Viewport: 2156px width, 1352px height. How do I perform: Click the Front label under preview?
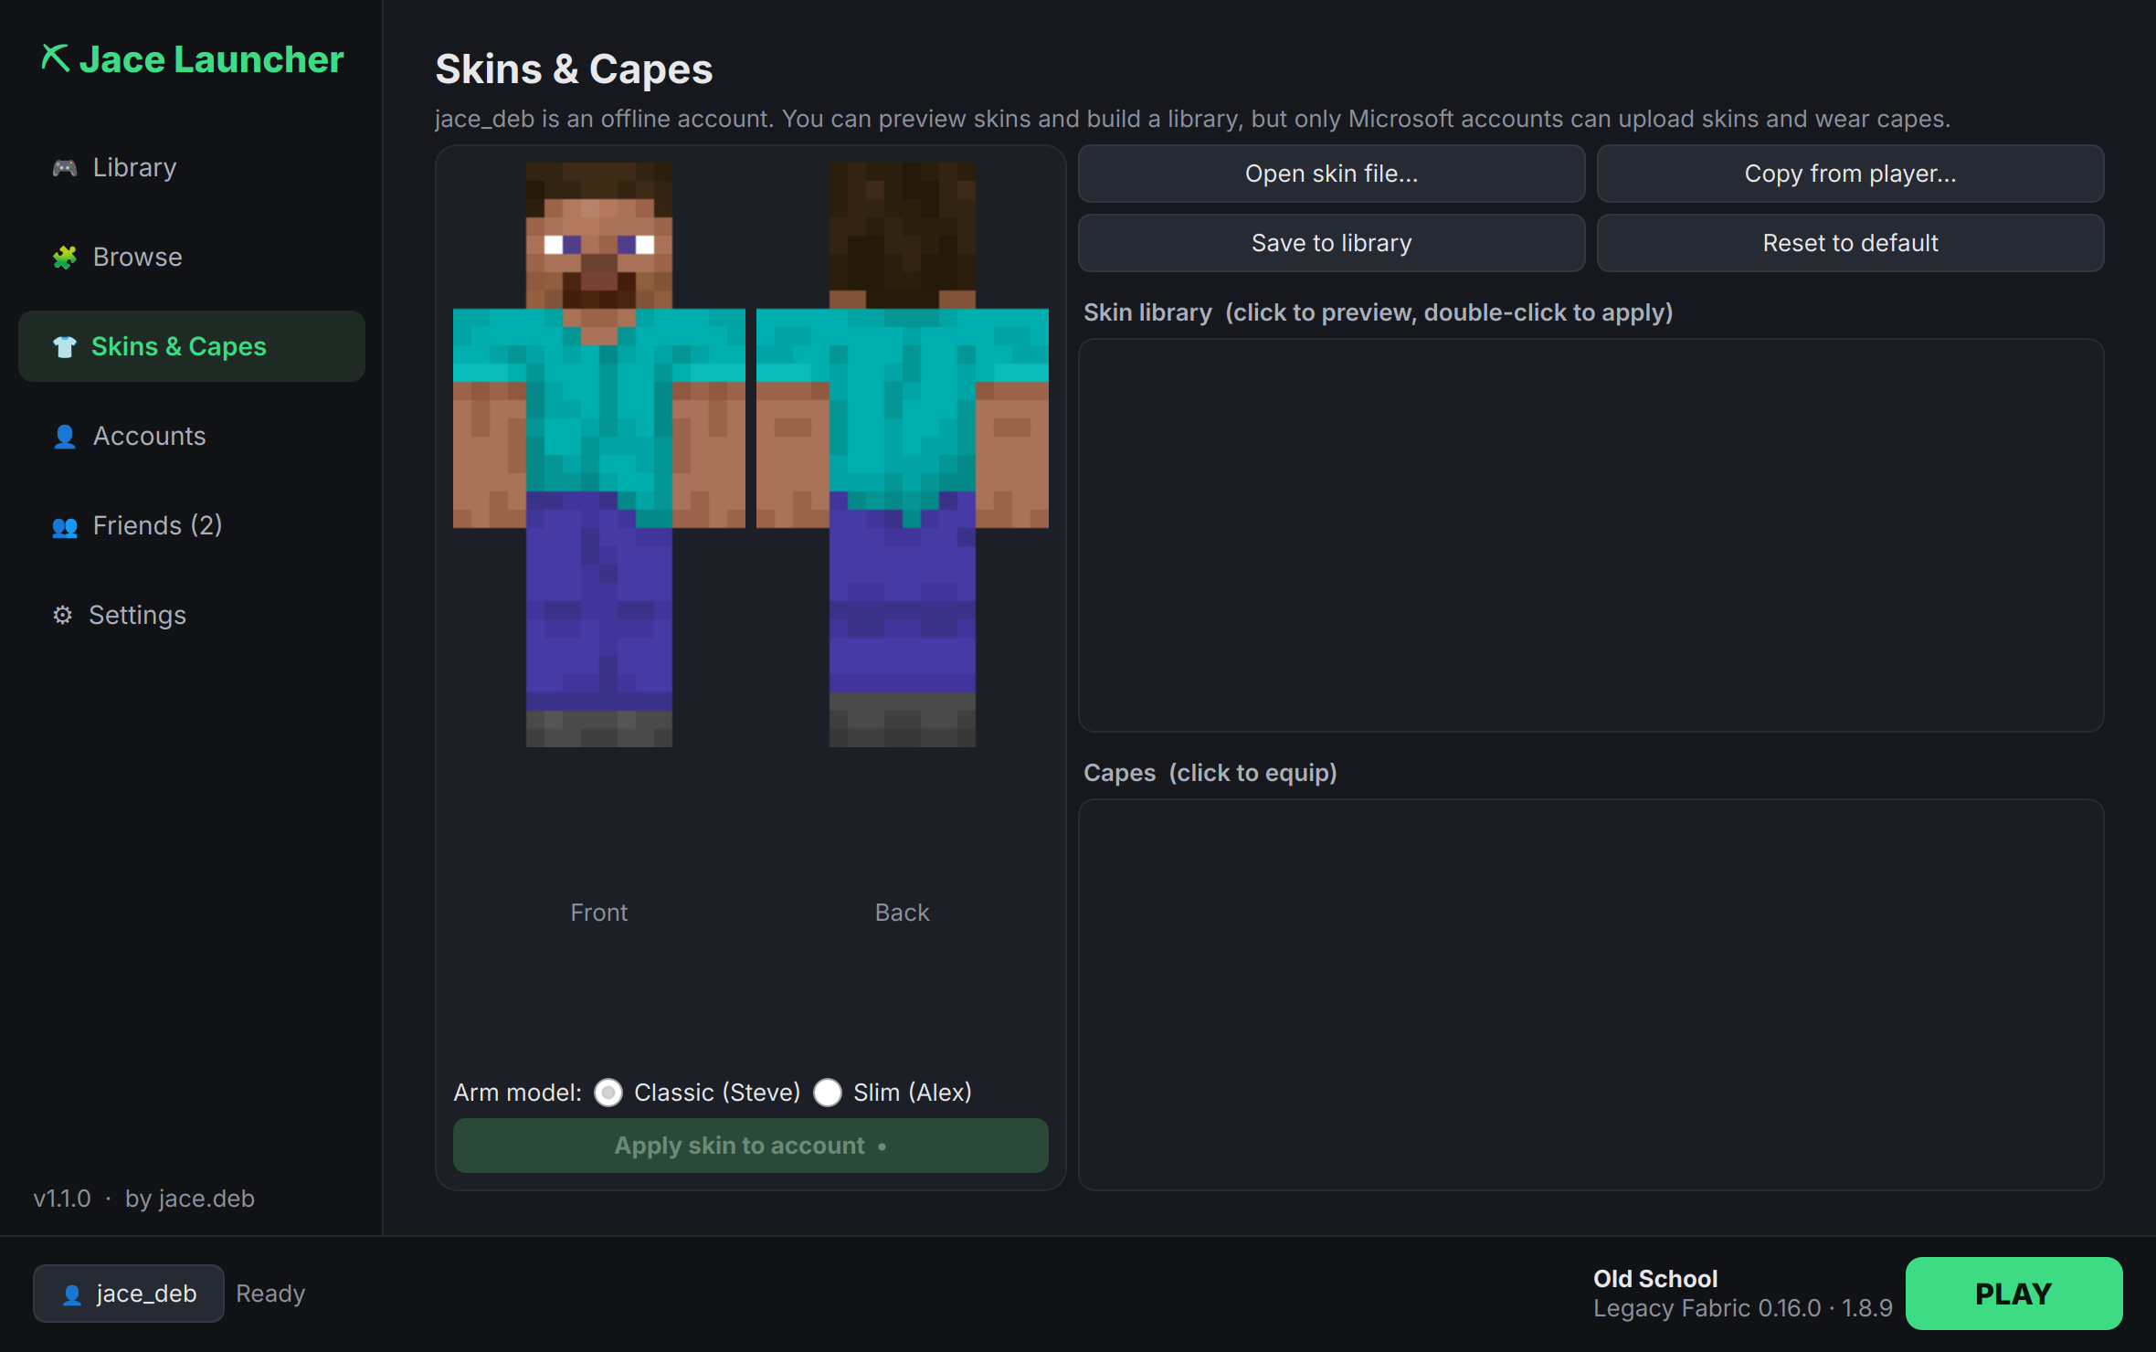click(x=599, y=913)
